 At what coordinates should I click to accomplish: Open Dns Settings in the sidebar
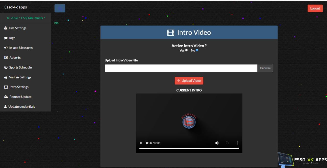[x=26, y=28]
